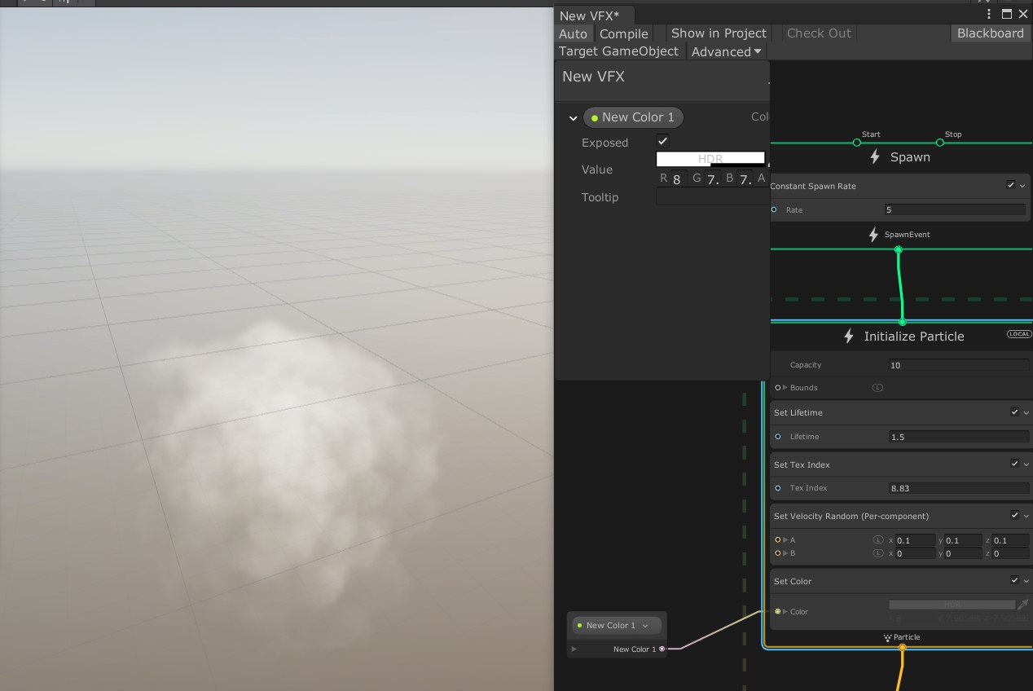Expand the Color property triangle in Set Color
1033x691 pixels.
(x=785, y=611)
